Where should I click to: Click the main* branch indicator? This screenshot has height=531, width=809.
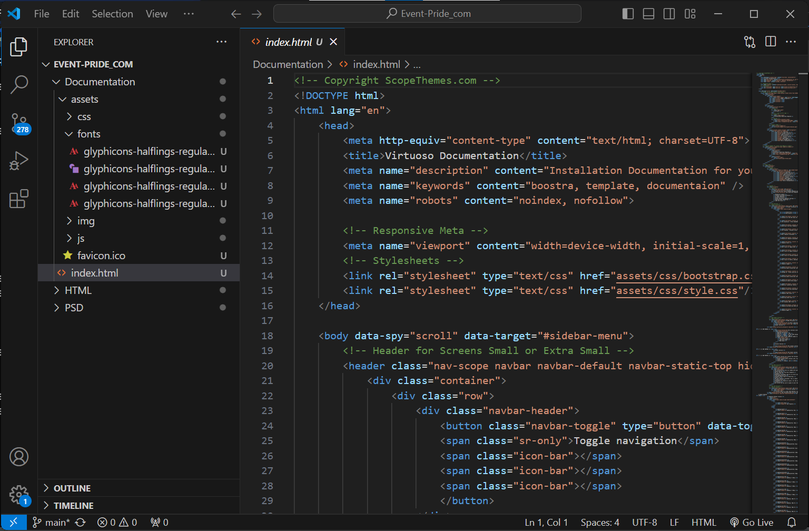pyautogui.click(x=52, y=522)
